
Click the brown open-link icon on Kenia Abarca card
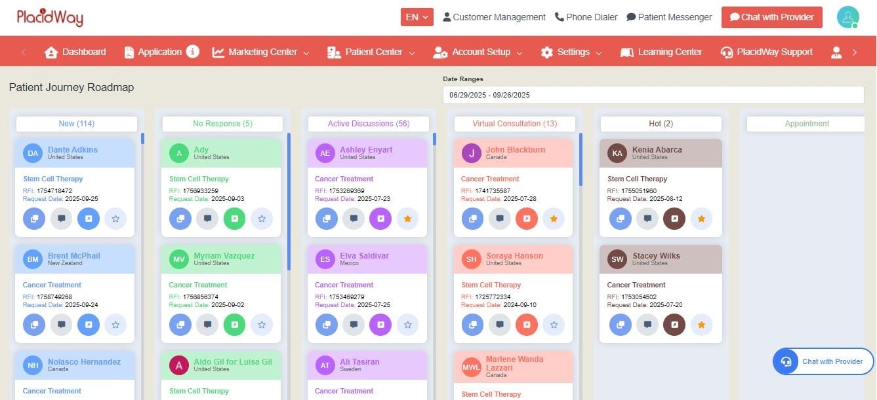(x=674, y=219)
